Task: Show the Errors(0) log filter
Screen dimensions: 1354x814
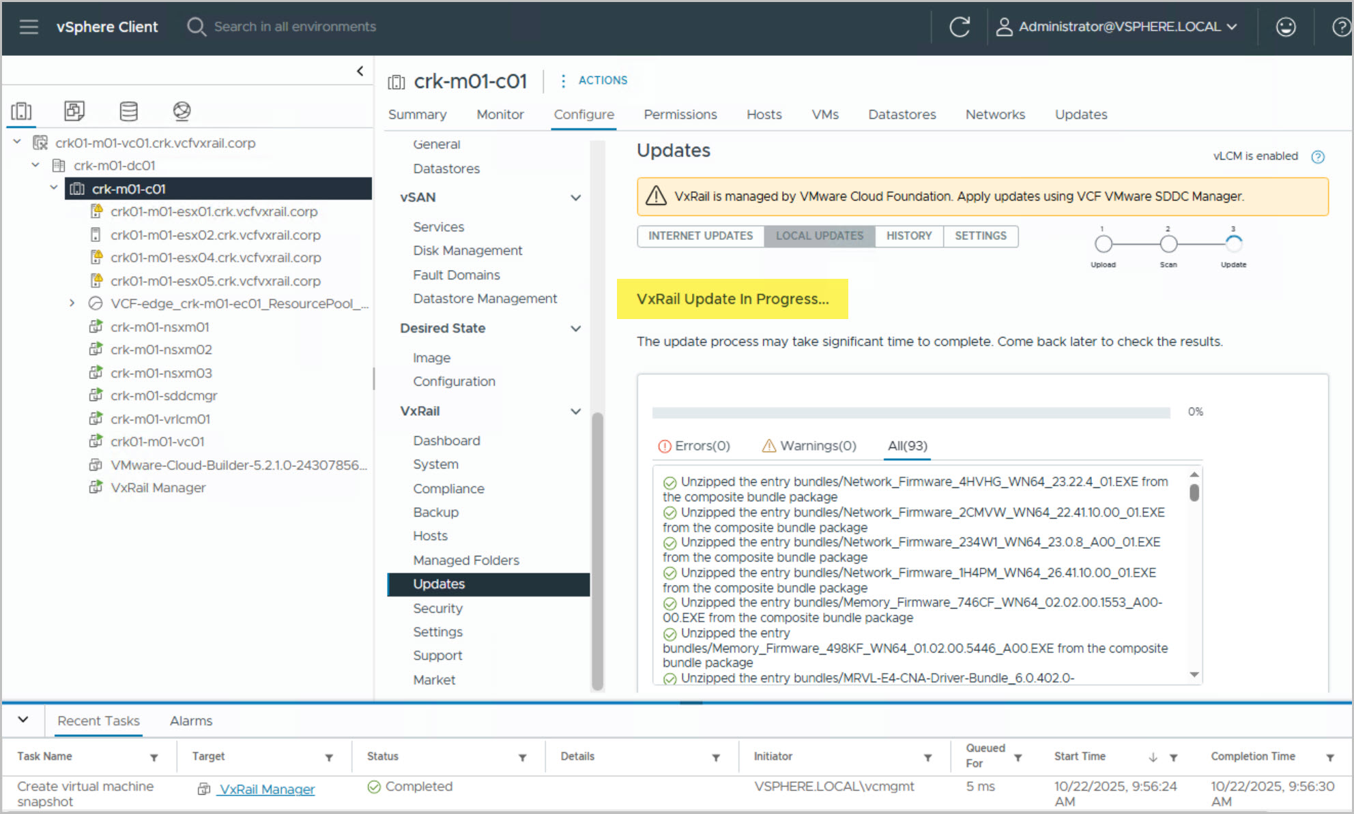Action: (x=694, y=446)
